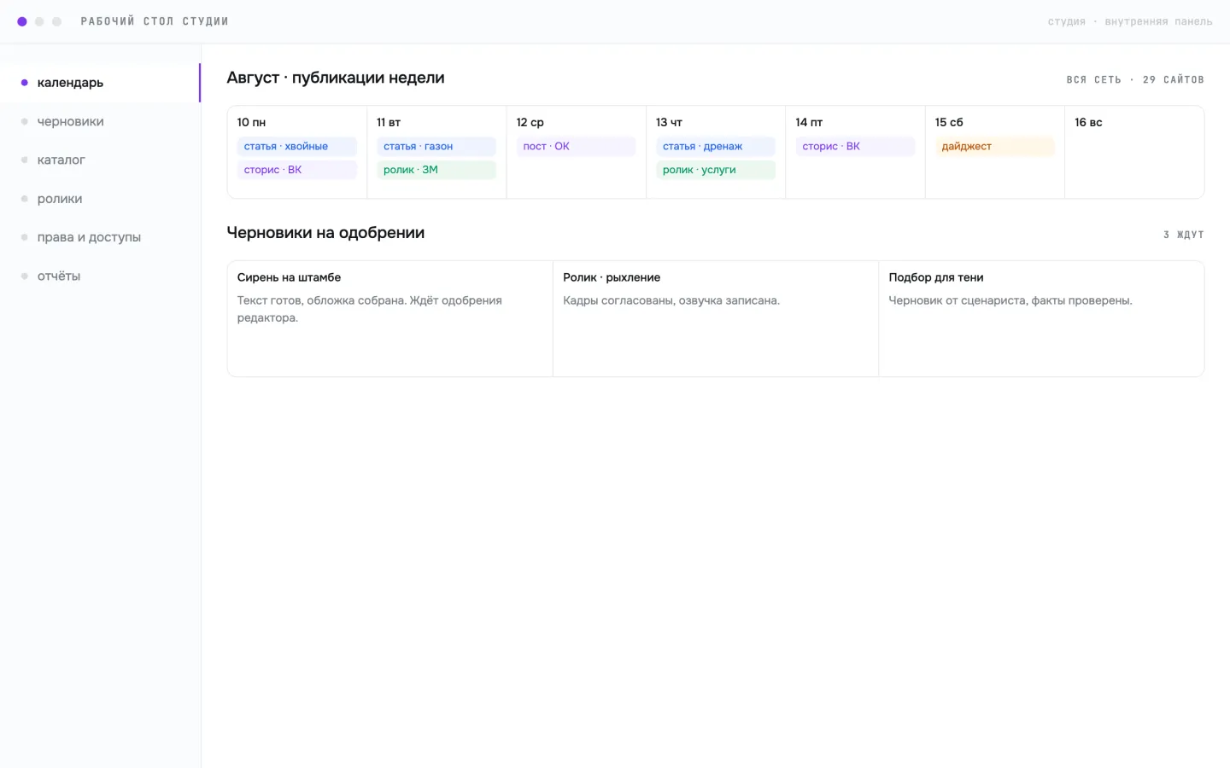Open the каталог sidebar item

point(100,160)
